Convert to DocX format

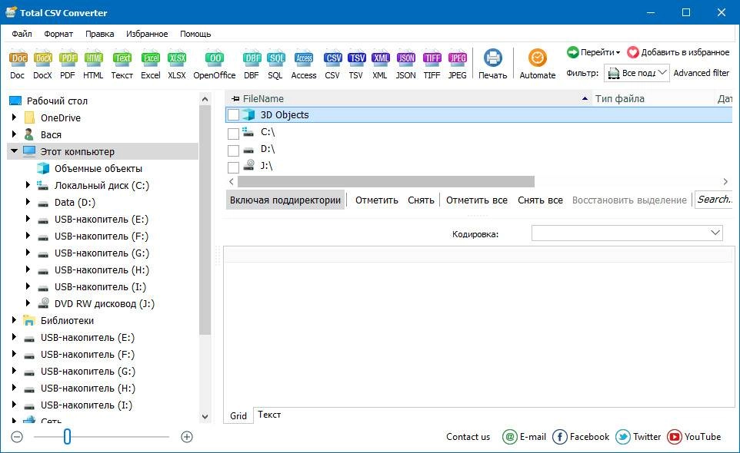[x=43, y=64]
